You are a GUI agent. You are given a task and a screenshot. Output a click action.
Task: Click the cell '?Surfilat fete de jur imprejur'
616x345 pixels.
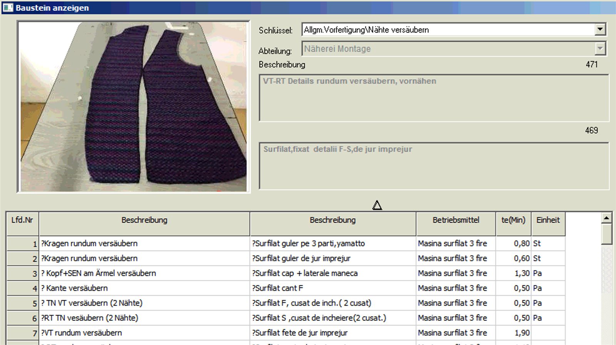pos(333,333)
